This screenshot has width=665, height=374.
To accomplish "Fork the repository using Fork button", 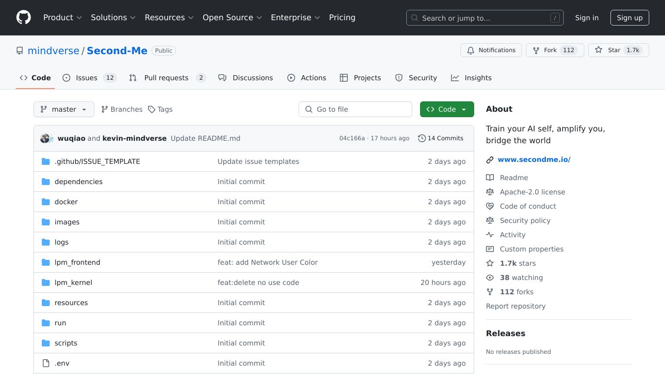I will click(x=545, y=50).
